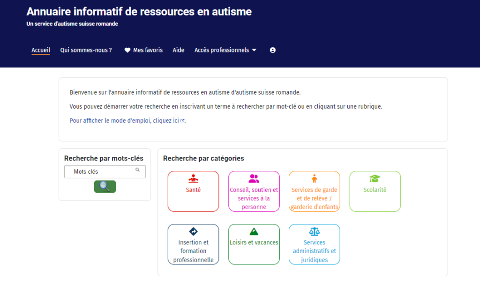Click the small magnifier inside keyword field
Viewport: 480px width, 286px height.
tap(137, 170)
